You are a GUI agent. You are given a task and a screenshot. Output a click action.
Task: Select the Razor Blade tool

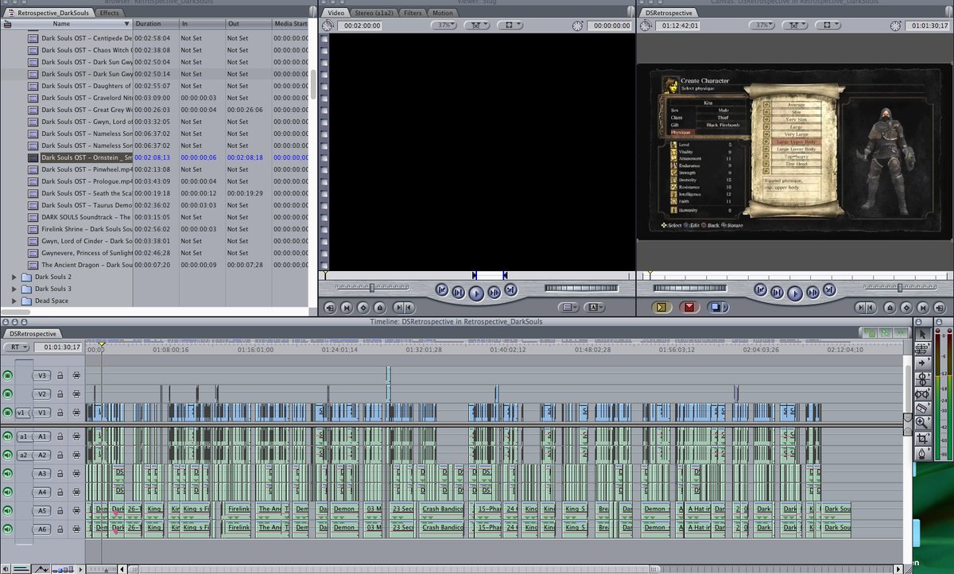tap(922, 408)
